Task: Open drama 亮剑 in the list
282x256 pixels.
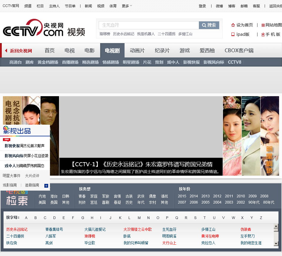Action: pos(49,243)
